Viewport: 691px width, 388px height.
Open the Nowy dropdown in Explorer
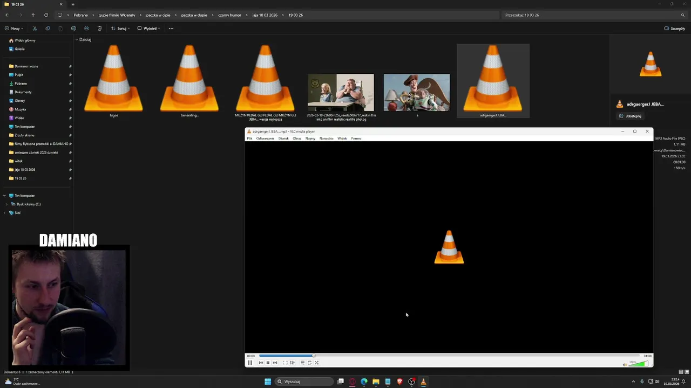pos(13,29)
